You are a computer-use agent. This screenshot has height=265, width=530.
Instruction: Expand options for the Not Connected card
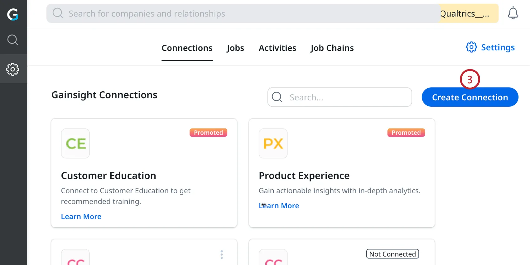pyautogui.click(x=392, y=254)
